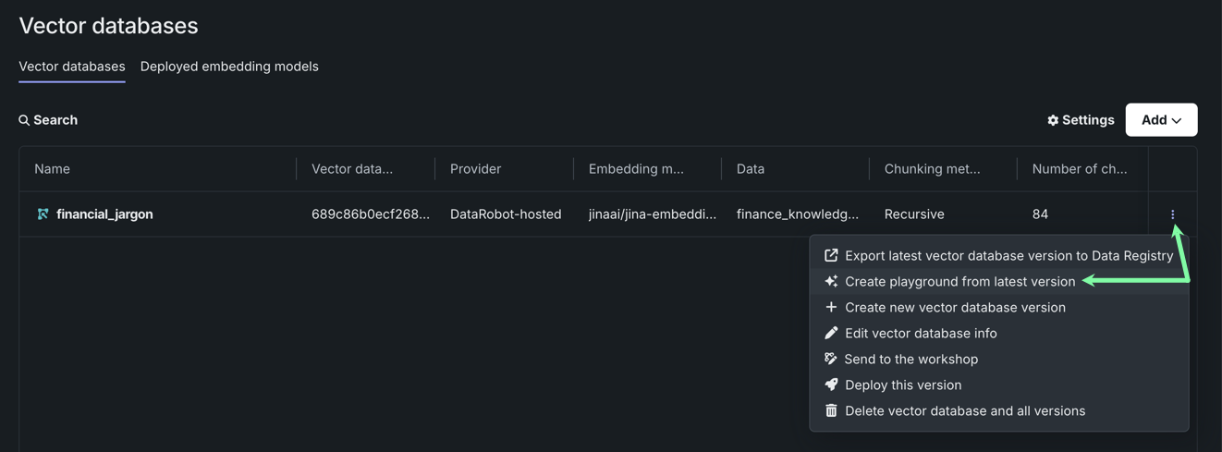1222x452 pixels.
Task: Click the Name column header
Action: [53, 169]
